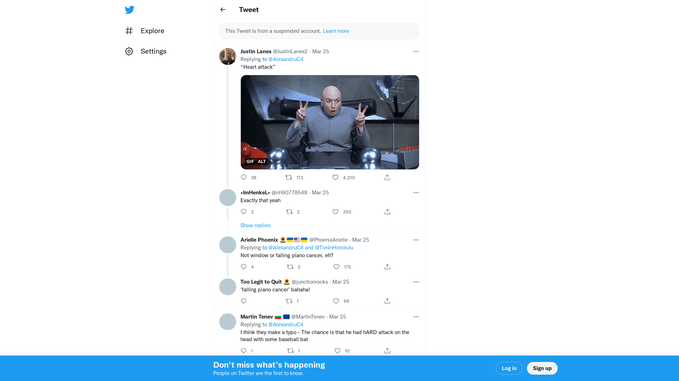Expand Show replies

255,225
